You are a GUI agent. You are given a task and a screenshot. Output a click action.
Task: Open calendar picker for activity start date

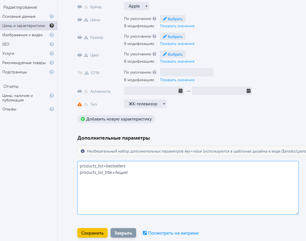181,91
